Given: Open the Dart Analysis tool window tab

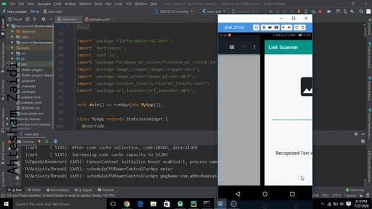Looking at the screenshot, I should 58,190.
